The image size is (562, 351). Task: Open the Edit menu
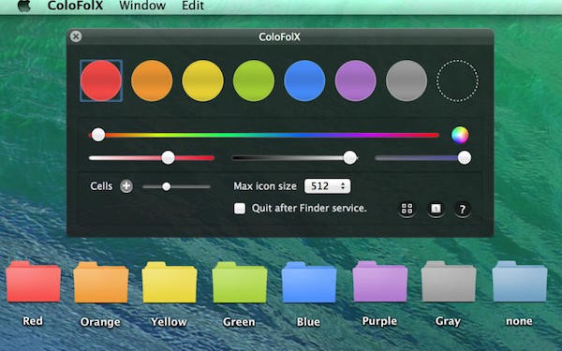pos(193,6)
